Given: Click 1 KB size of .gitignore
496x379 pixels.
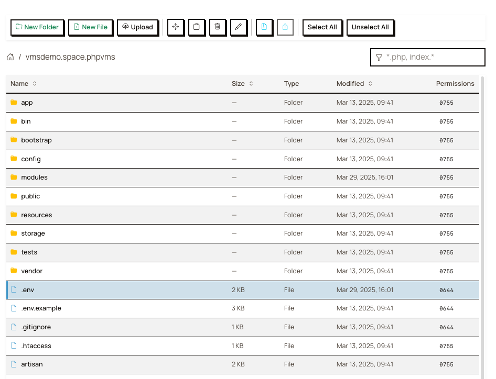Looking at the screenshot, I should pos(238,327).
